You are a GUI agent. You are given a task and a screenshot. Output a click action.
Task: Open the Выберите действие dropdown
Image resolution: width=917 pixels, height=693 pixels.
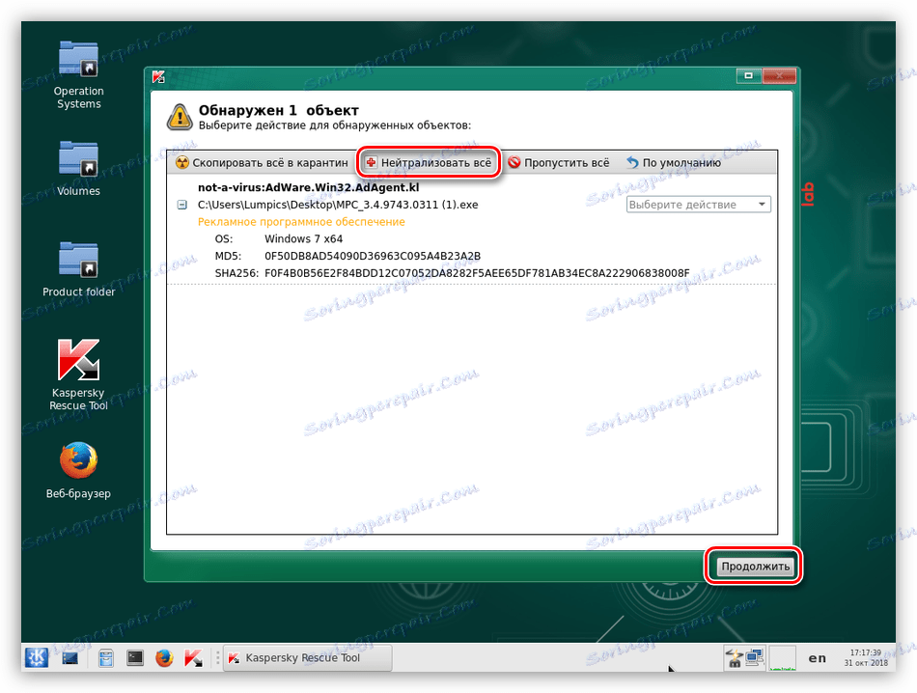[x=698, y=204]
